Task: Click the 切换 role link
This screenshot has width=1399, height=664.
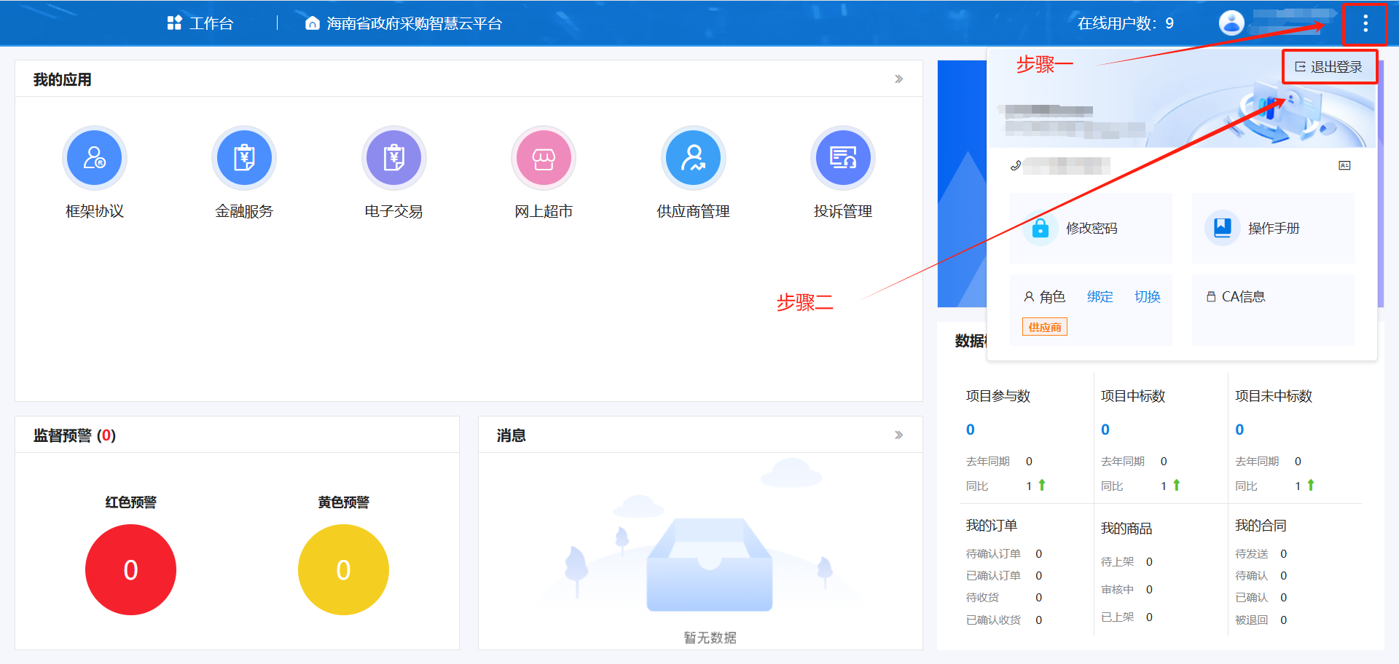Action: (x=1147, y=297)
